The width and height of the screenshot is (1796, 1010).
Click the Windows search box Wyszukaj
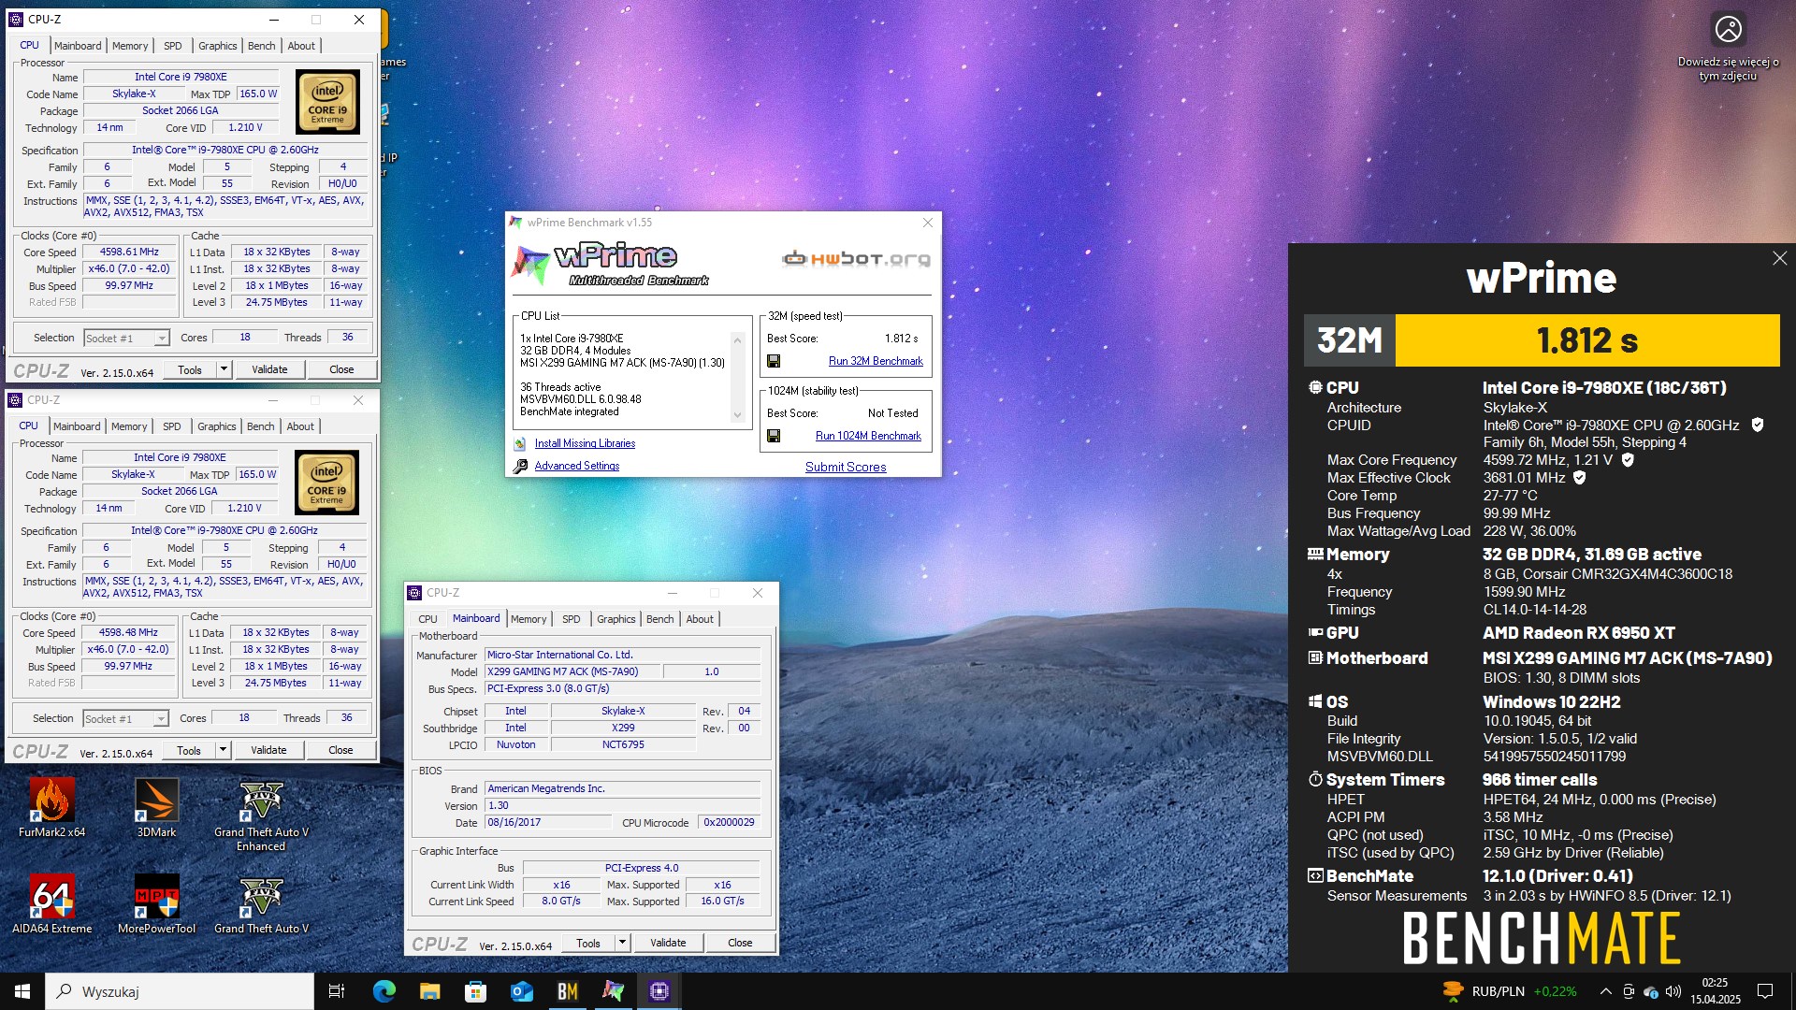click(180, 991)
